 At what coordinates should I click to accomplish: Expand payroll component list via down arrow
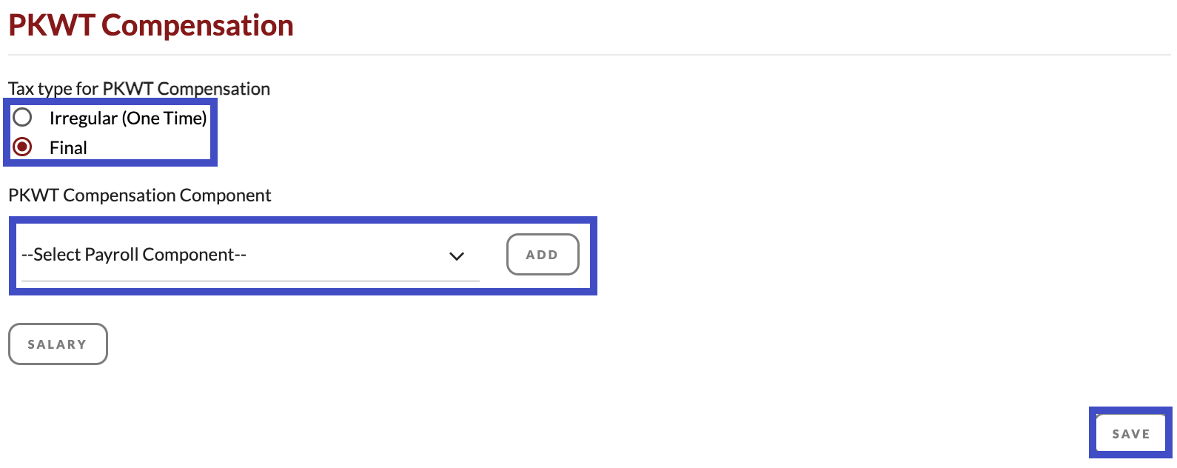click(457, 256)
